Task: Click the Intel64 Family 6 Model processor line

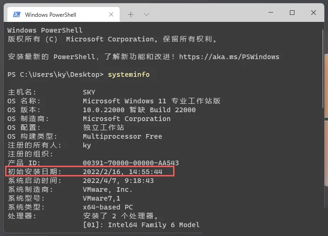Action: tap(154, 225)
